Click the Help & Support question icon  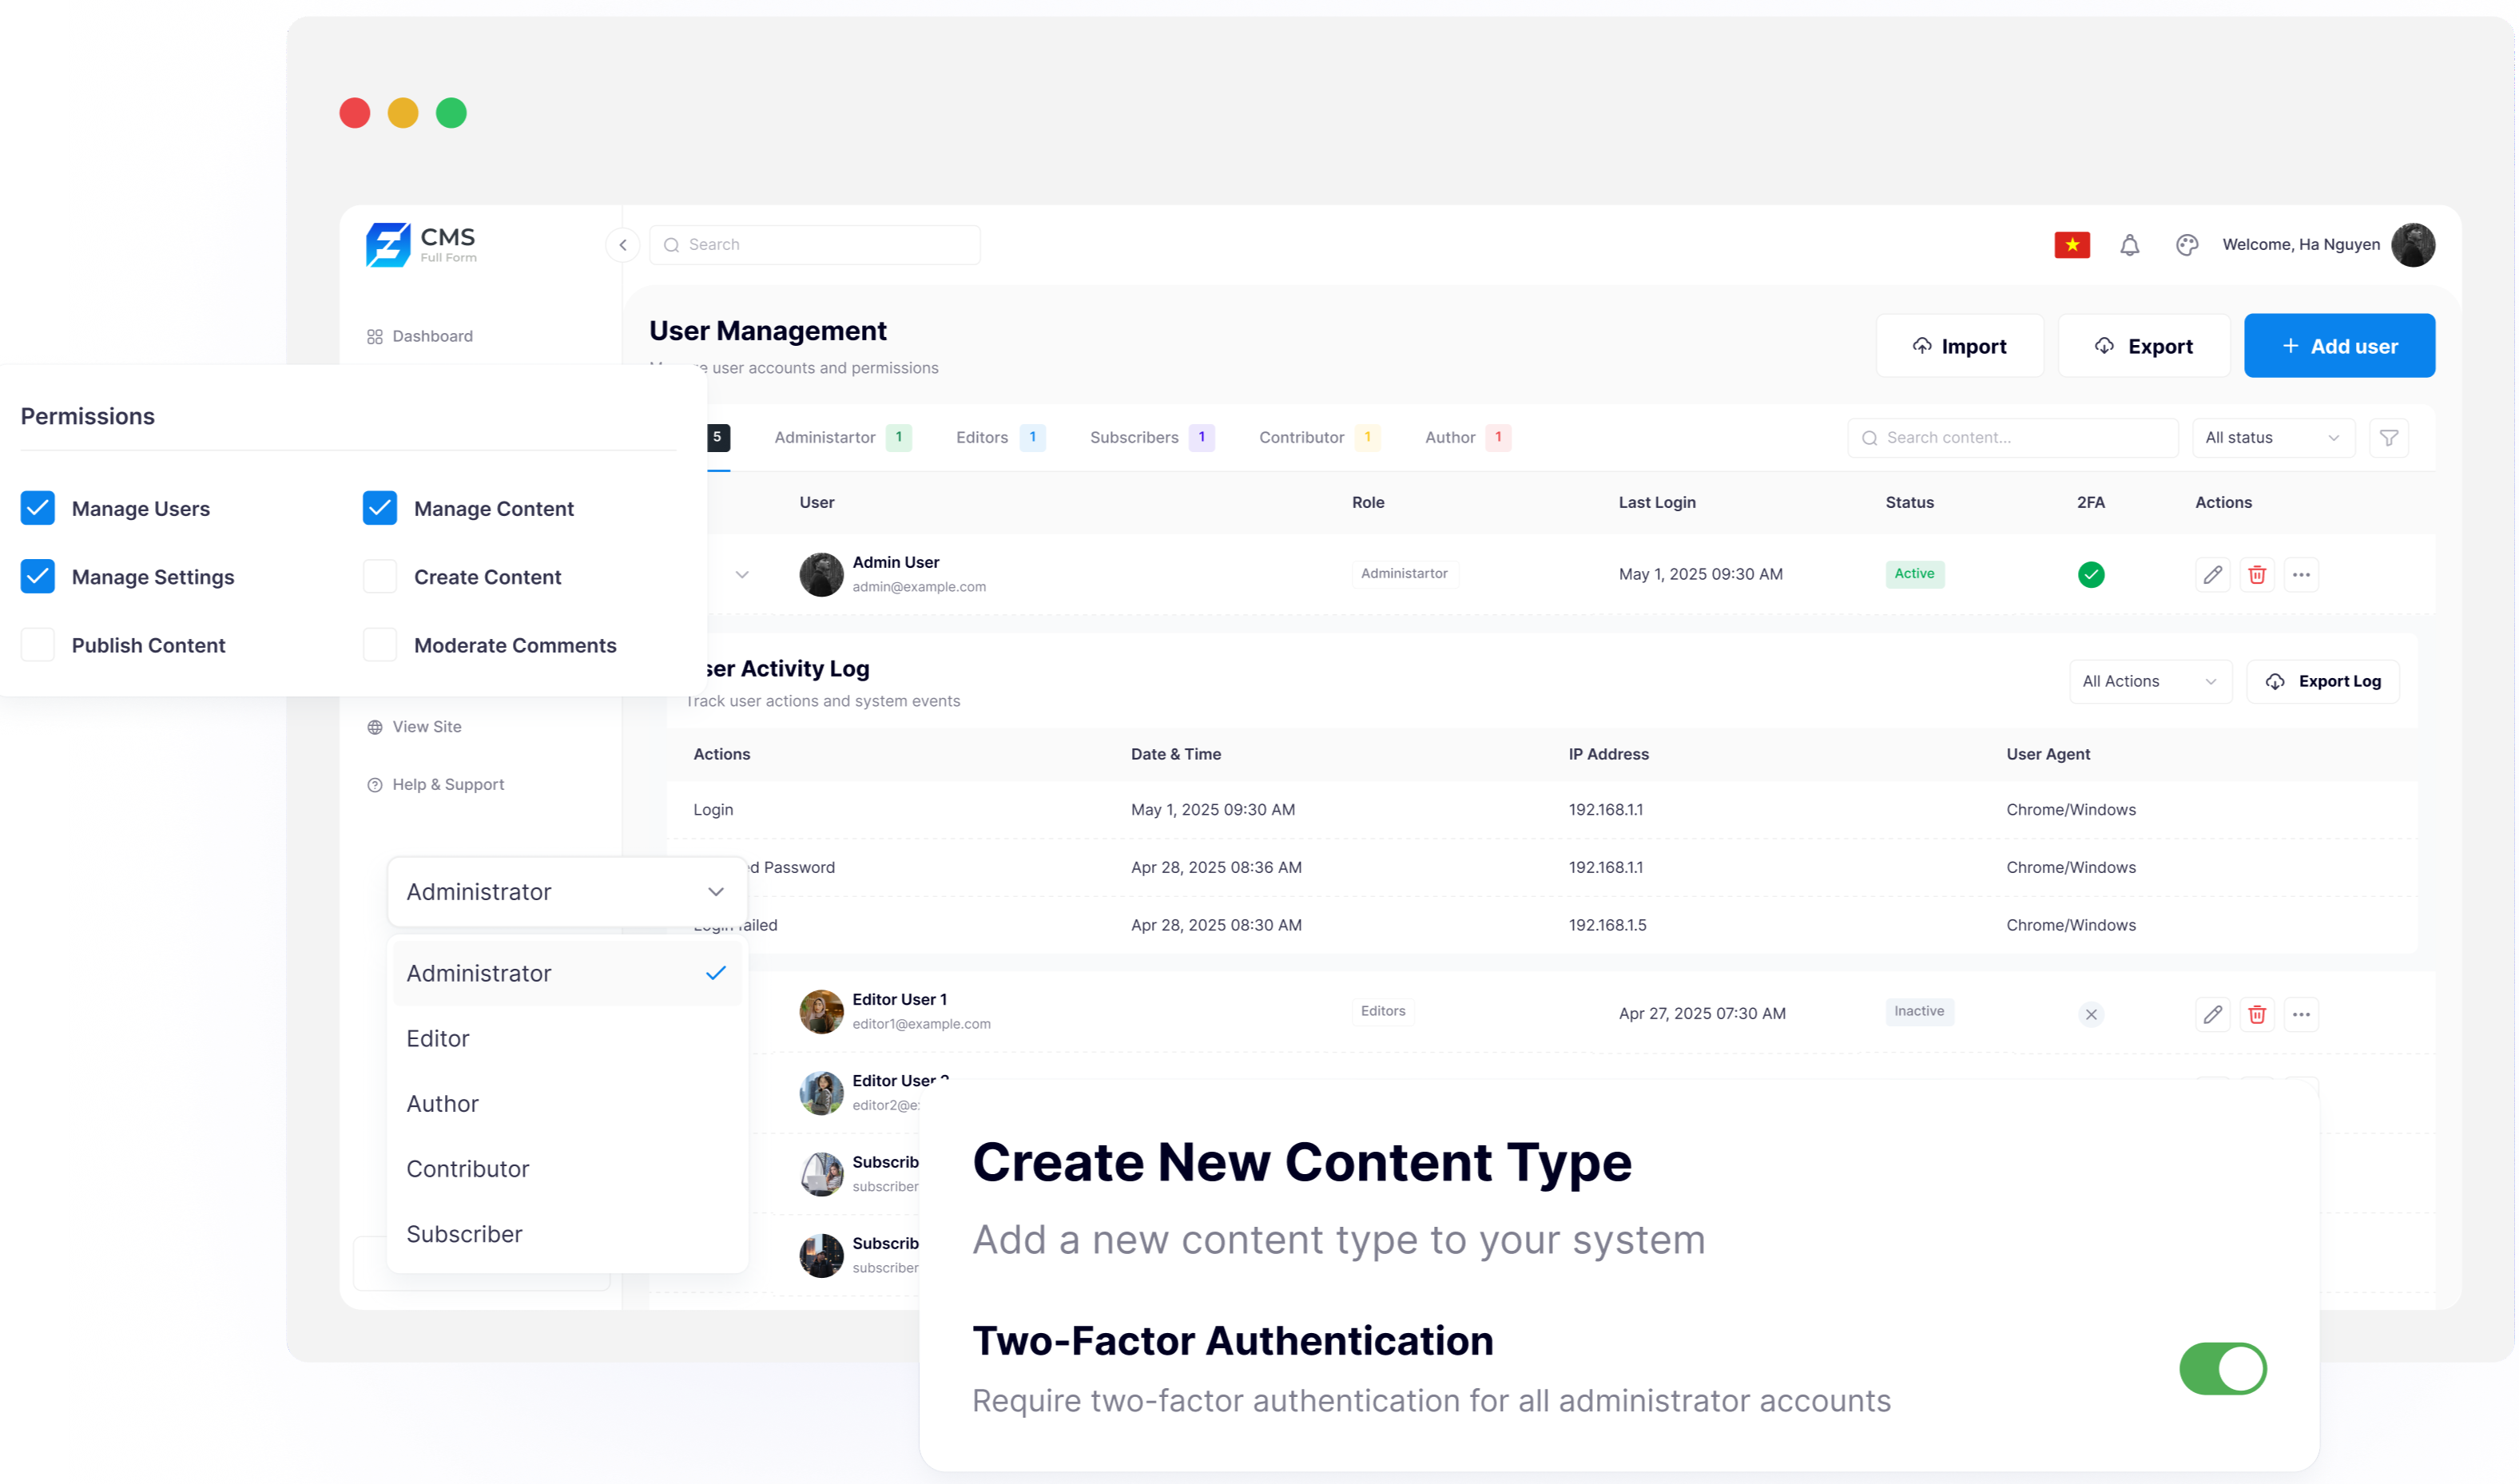(375, 786)
